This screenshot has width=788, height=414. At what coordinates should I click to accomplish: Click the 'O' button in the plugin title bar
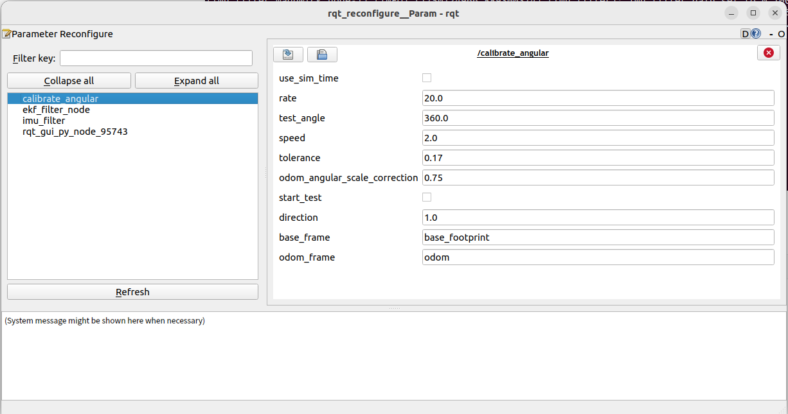tap(782, 34)
